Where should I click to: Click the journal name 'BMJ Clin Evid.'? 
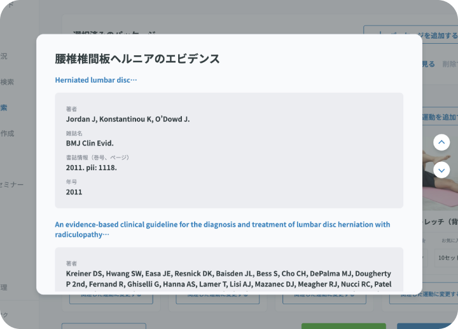click(x=90, y=143)
